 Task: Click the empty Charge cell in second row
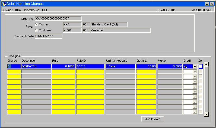click(x=14, y=71)
